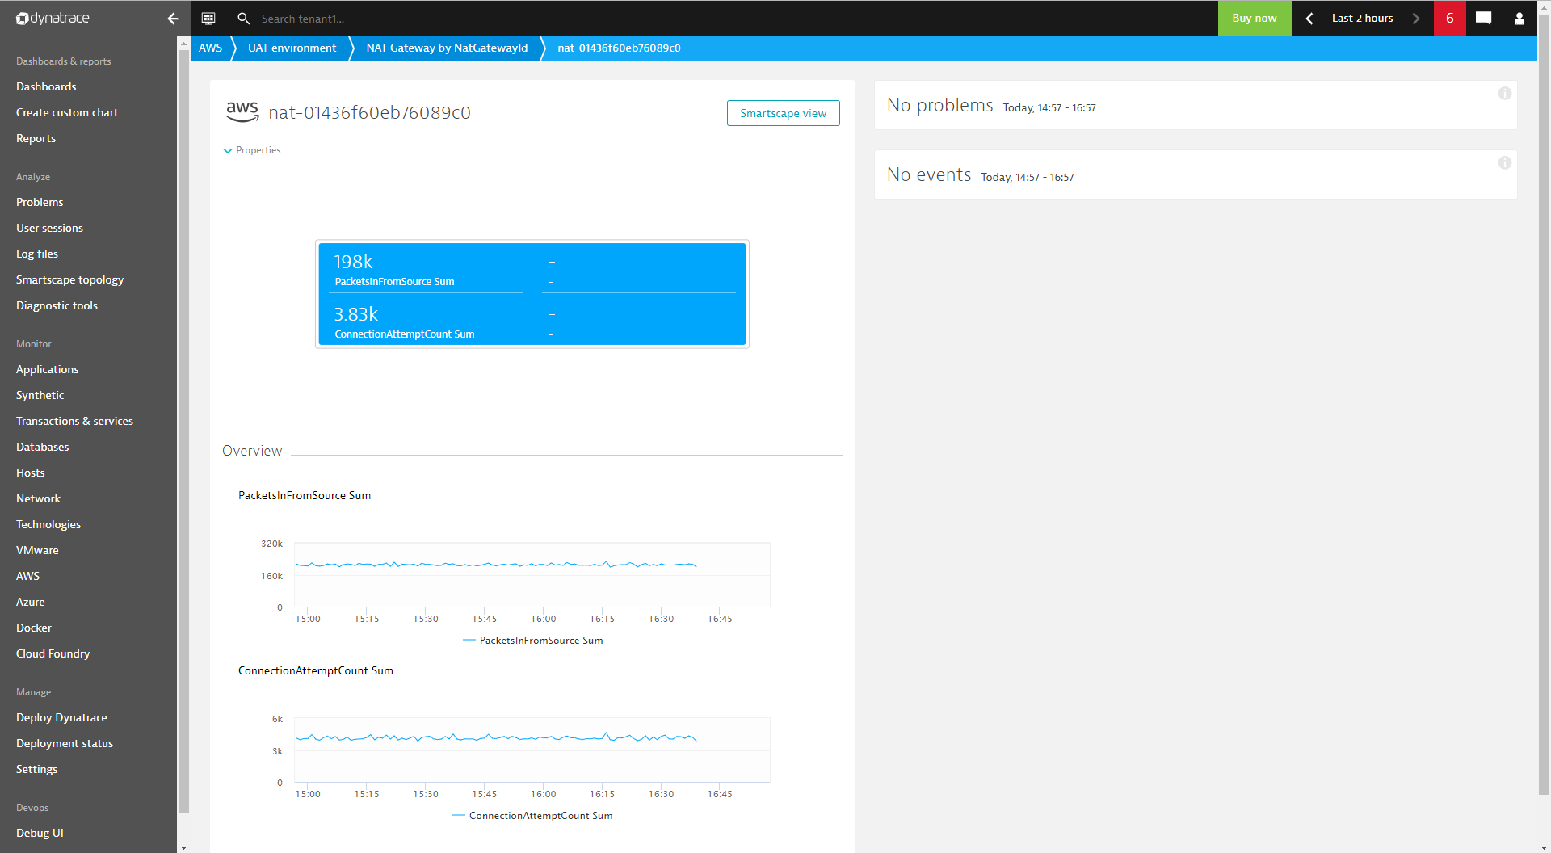Open Create custom chart
This screenshot has width=1551, height=853.
67,112
